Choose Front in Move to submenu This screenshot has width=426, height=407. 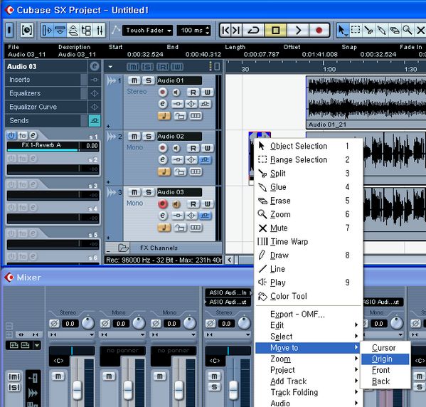385,370
